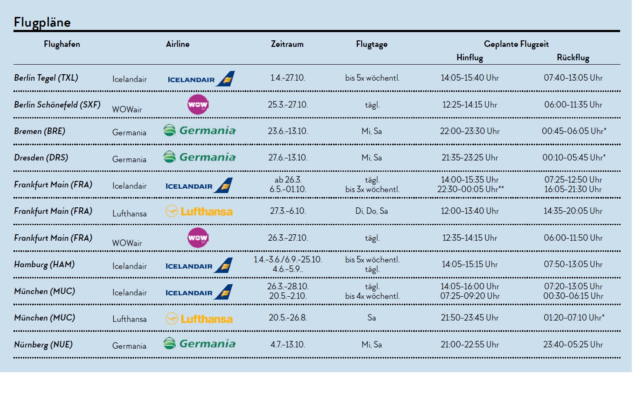Click the WOW air logo for Frankfurt Main
Viewport: 634px width, 393px height.
click(x=198, y=238)
